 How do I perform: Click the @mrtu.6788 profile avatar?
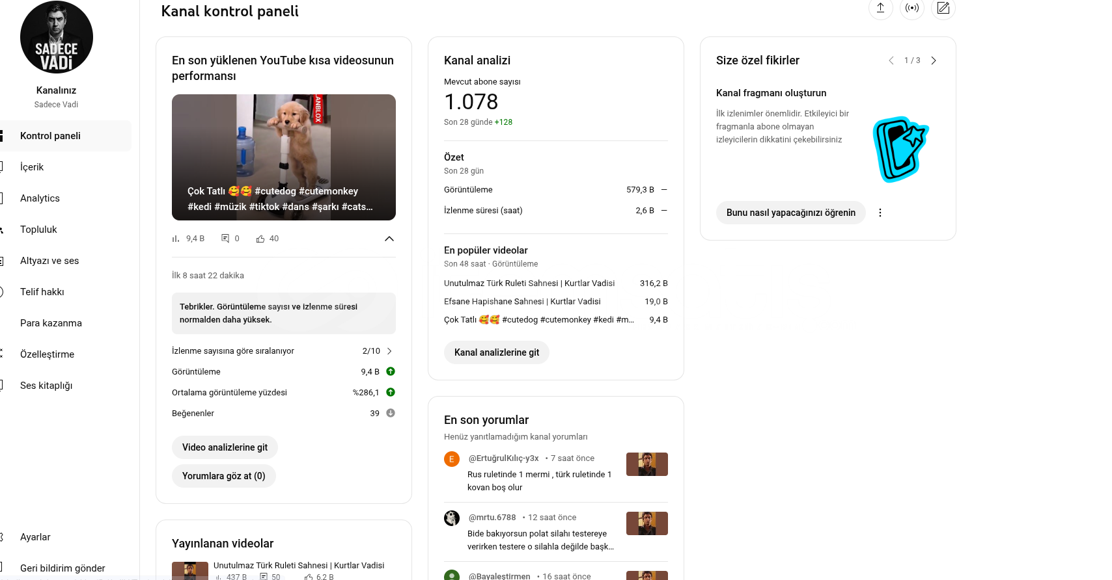(452, 518)
